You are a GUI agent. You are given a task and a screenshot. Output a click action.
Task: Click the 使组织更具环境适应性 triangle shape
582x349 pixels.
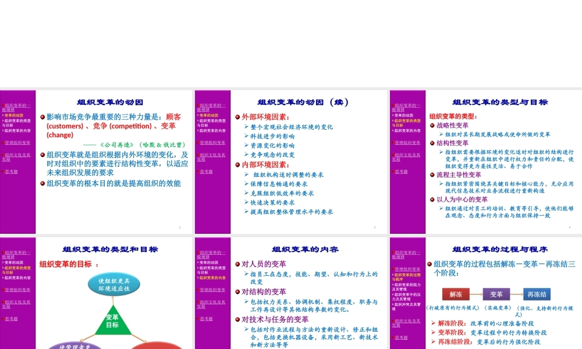click(x=114, y=283)
